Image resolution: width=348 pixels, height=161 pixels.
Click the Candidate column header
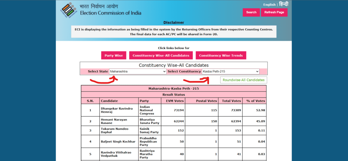(119, 101)
